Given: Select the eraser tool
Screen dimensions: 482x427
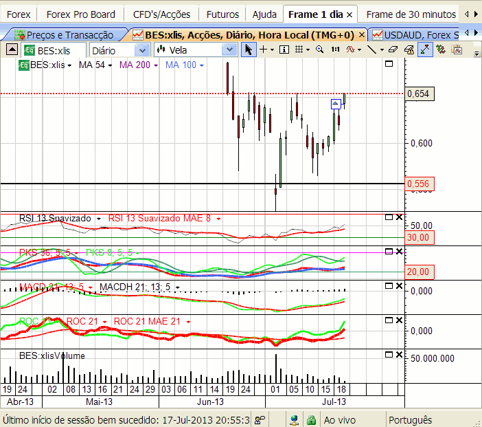Looking at the screenshot, I should pyautogui.click(x=393, y=50).
